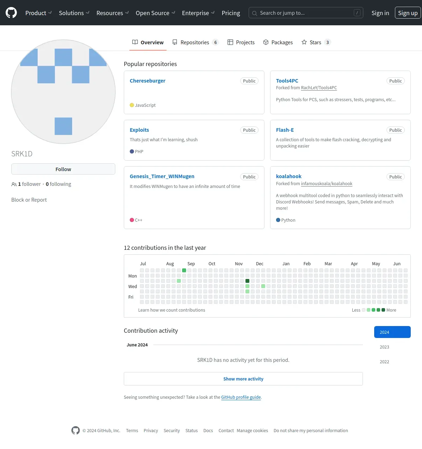Click the people icon beside follower count
This screenshot has height=449, width=422.
14,184
